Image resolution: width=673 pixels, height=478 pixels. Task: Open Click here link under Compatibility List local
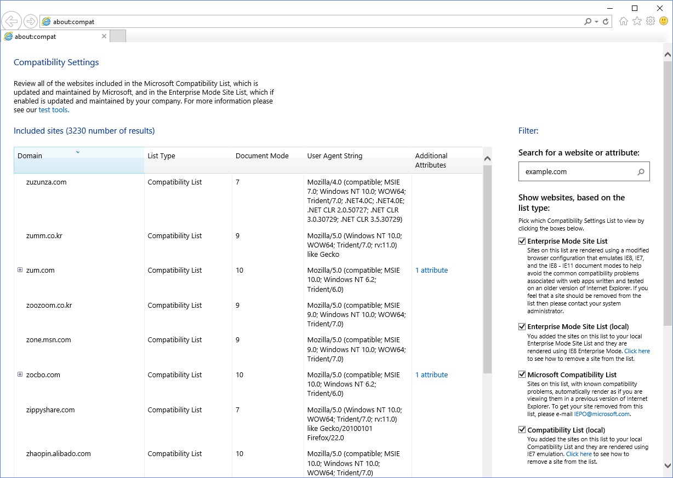[579, 454]
